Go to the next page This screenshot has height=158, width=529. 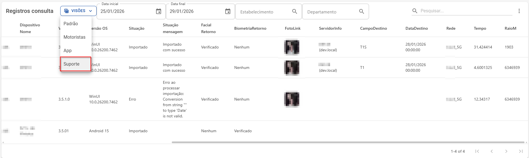tap(506, 151)
